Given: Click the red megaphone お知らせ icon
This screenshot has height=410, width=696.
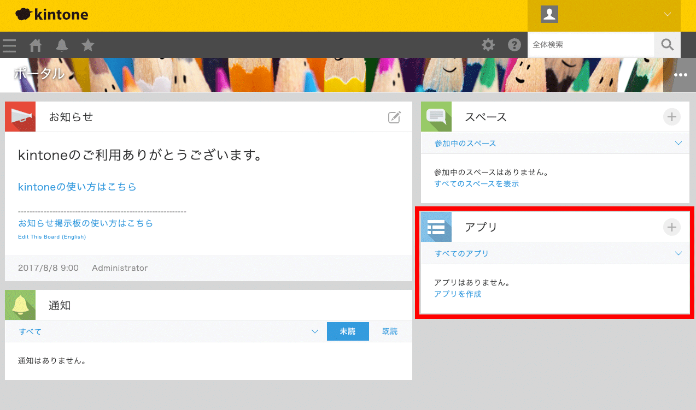Looking at the screenshot, I should pos(20,117).
